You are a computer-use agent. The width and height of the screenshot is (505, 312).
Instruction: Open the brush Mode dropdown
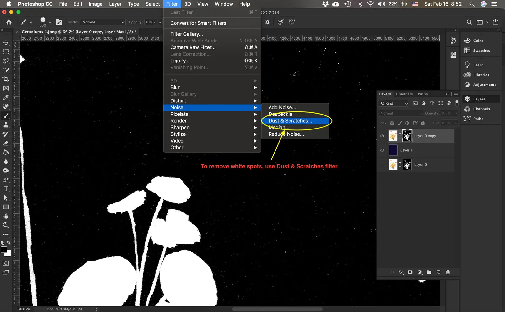click(103, 22)
